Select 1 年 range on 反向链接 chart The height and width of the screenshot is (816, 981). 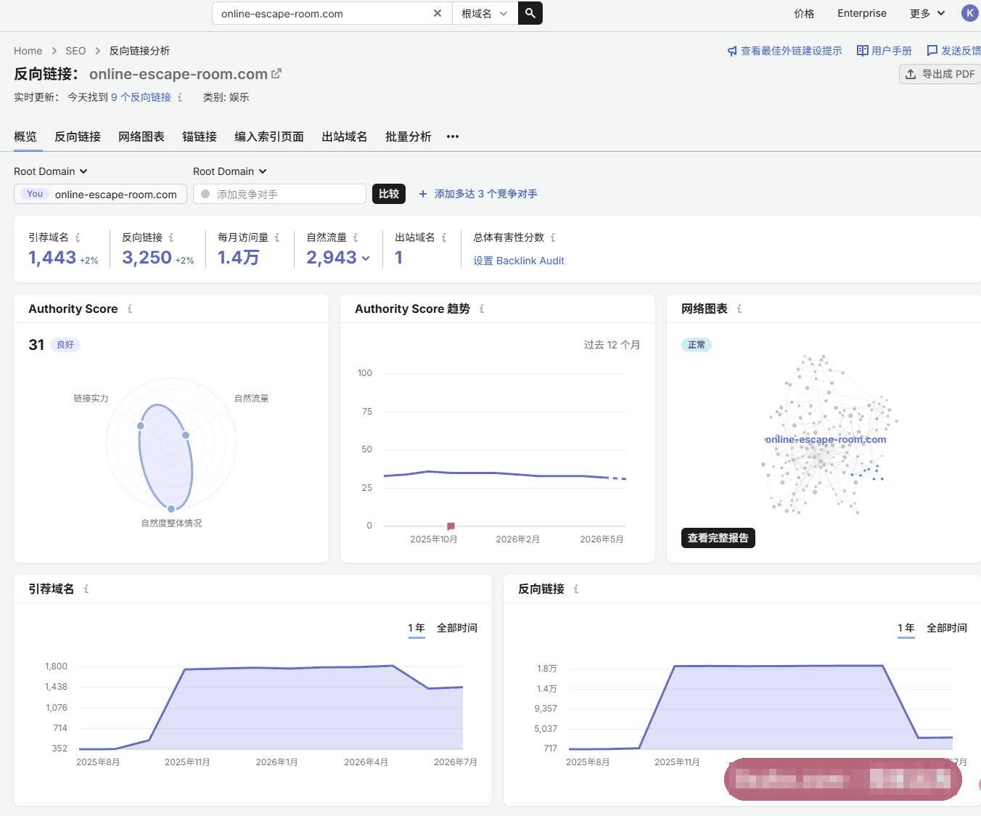coord(906,628)
